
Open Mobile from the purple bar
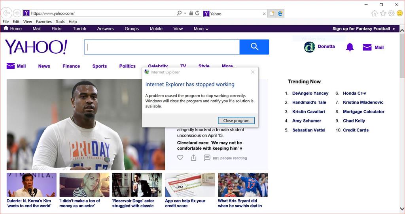(x=156, y=28)
